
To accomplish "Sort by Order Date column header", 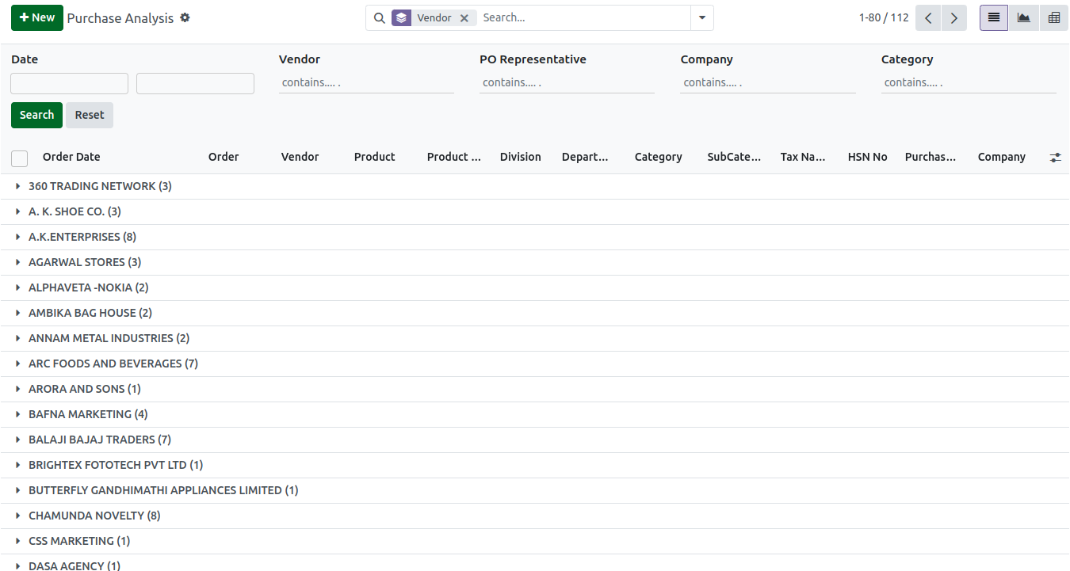I will [71, 157].
